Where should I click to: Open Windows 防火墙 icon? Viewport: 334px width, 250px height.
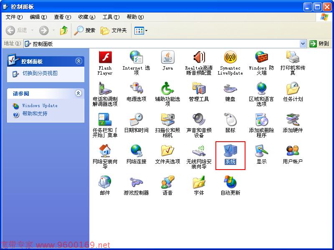[x=261, y=63]
